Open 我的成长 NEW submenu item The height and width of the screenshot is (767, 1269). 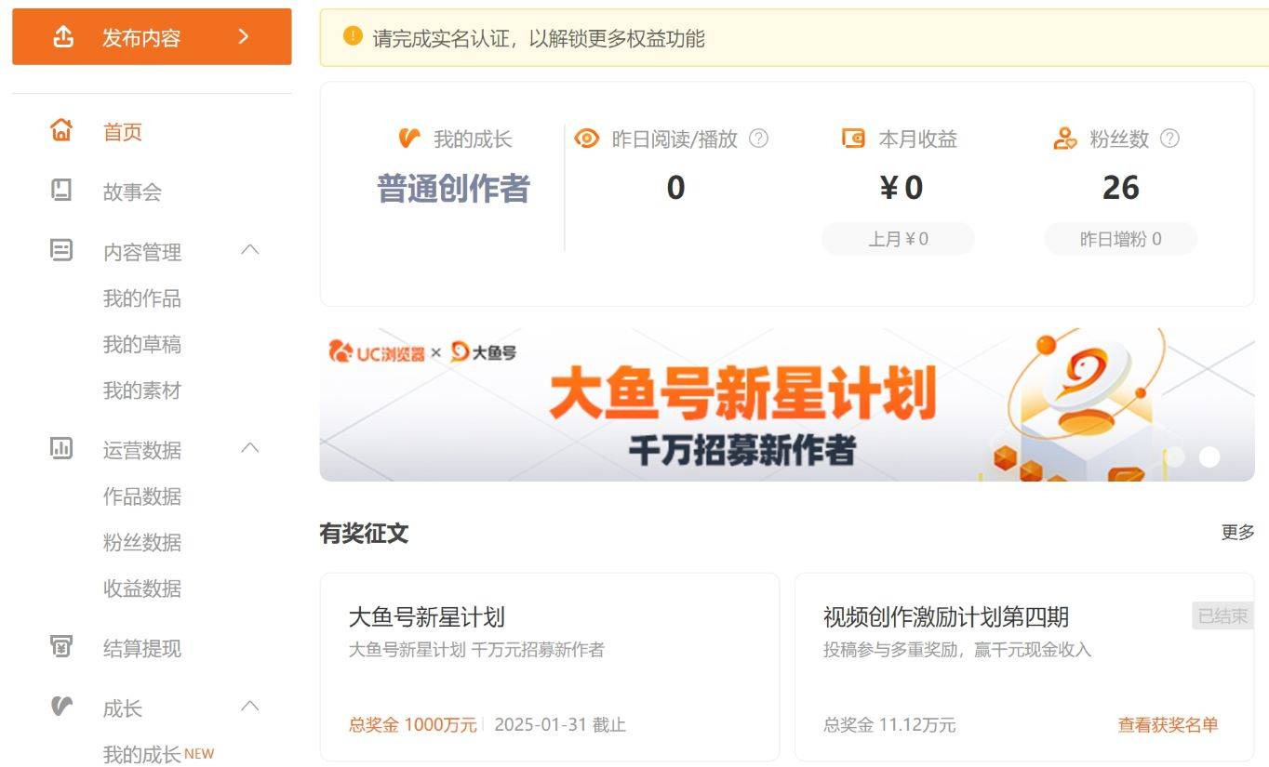click(x=158, y=754)
